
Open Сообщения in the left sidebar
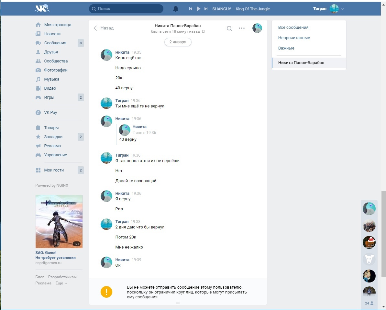[55, 43]
